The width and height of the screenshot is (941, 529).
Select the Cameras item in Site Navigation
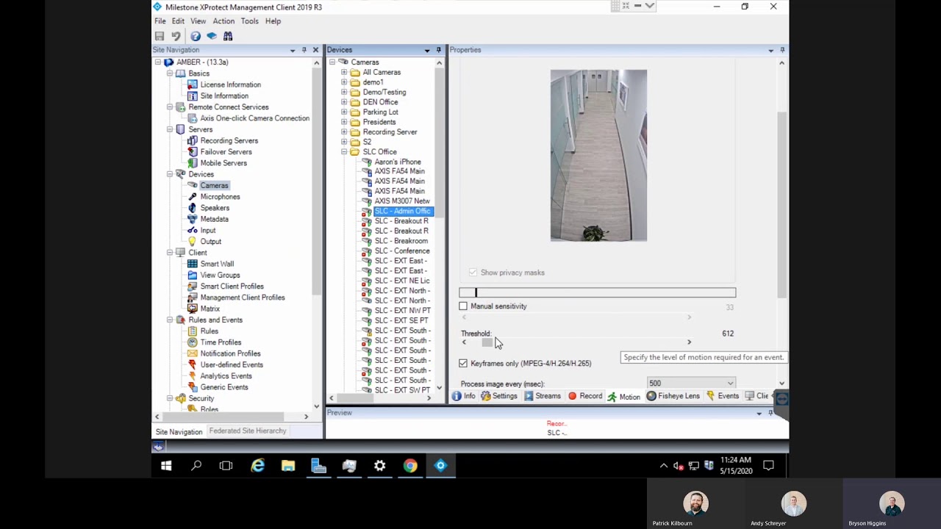(214, 186)
